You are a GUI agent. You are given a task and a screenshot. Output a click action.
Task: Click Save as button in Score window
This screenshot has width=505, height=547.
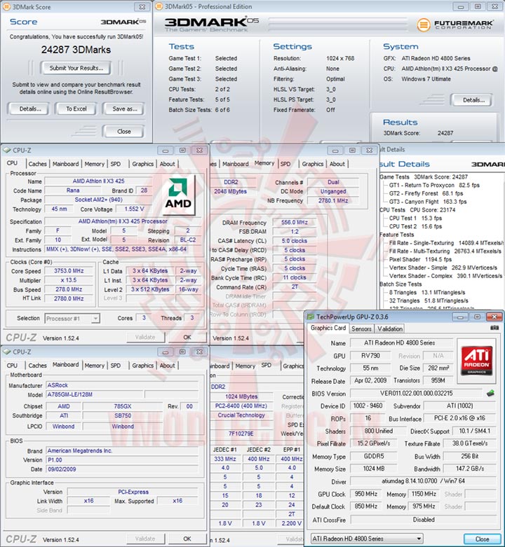click(124, 109)
